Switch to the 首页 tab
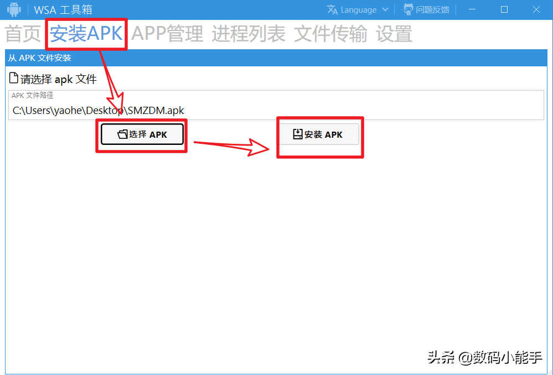The width and height of the screenshot is (553, 375). (23, 34)
